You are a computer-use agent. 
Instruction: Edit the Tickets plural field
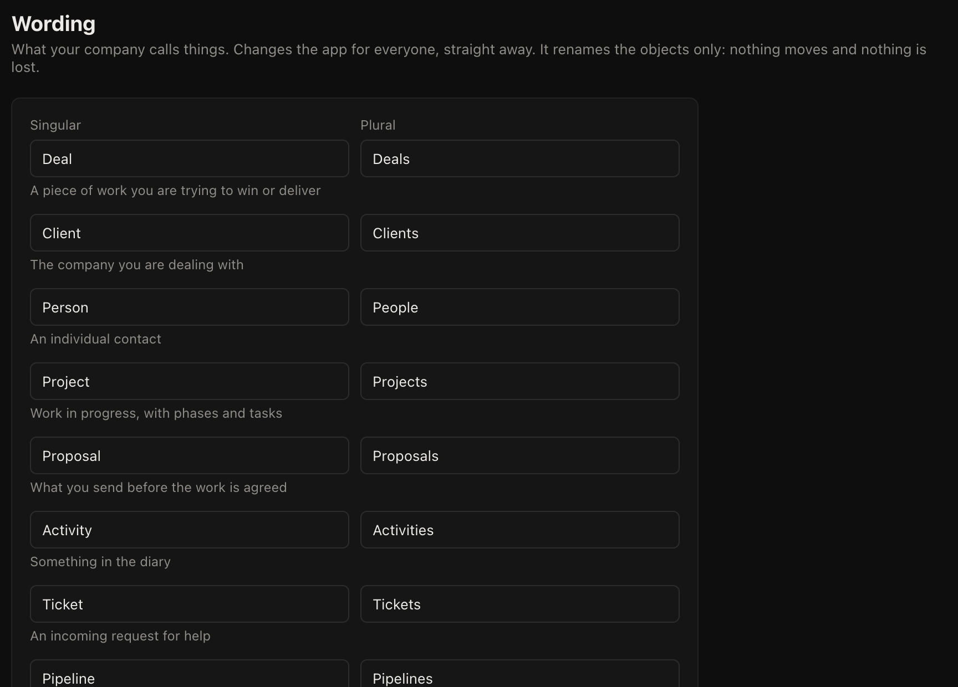tap(520, 604)
